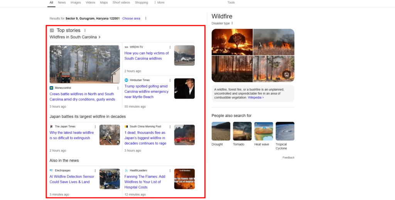This screenshot has width=395, height=200.
Task: Open the Images search tab
Action: pyautogui.click(x=76, y=3)
